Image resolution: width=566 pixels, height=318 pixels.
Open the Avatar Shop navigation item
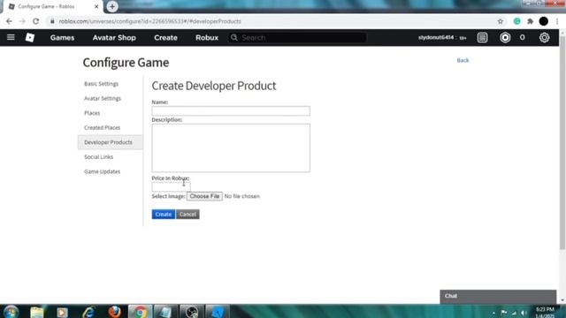tap(114, 37)
